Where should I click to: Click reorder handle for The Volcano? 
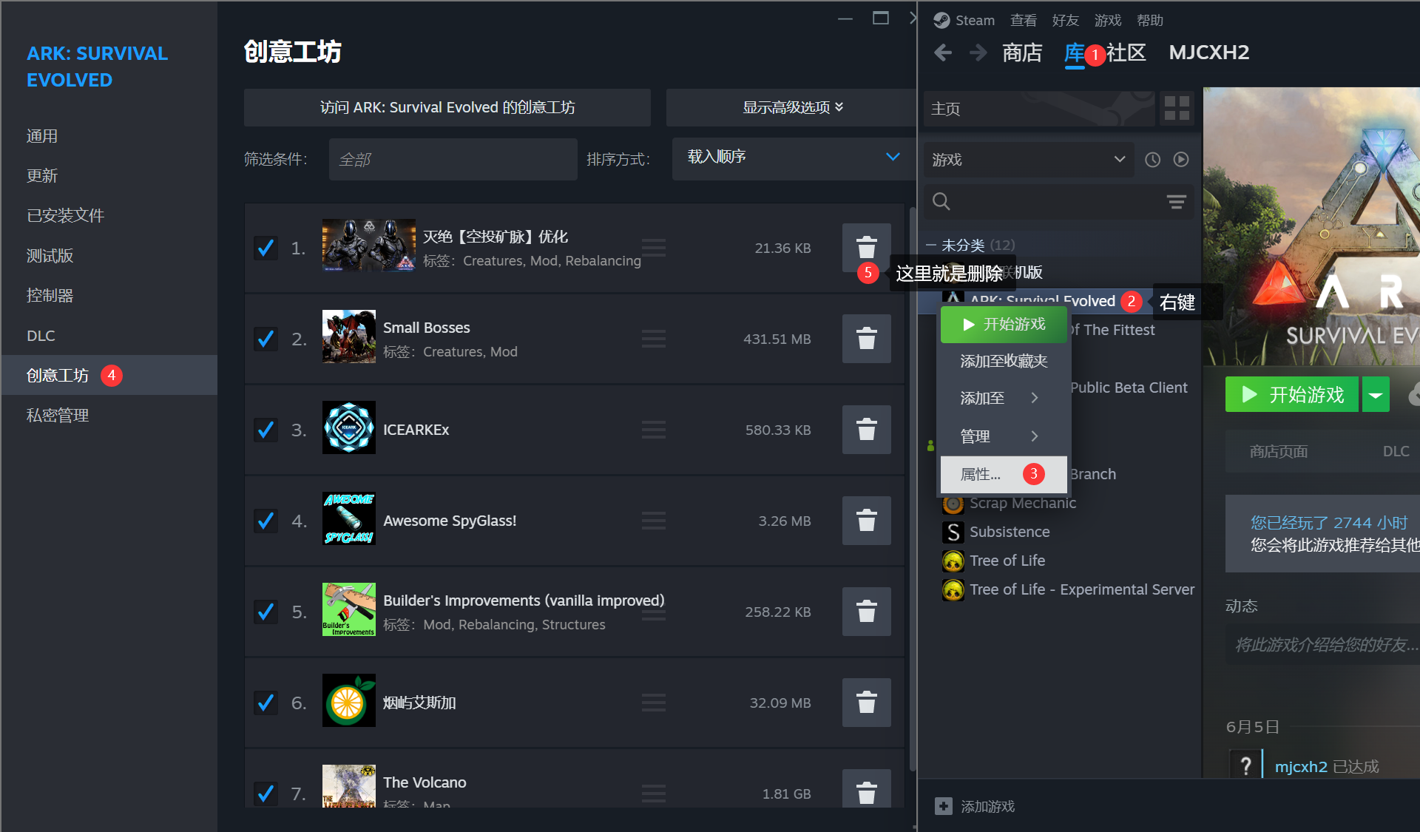pos(653,794)
